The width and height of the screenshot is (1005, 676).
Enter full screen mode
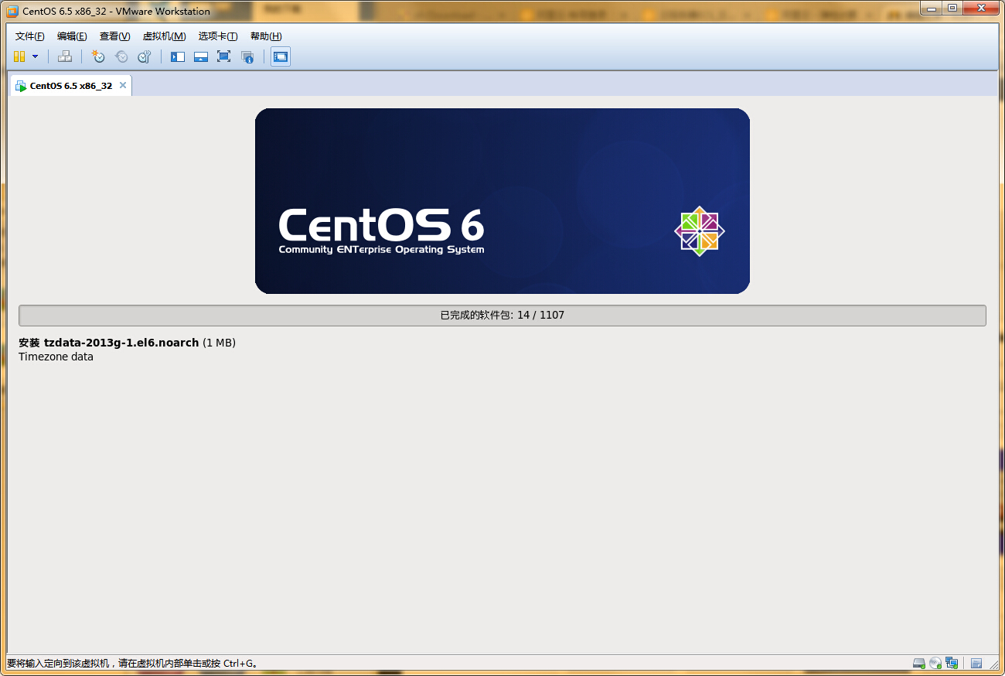coord(224,56)
